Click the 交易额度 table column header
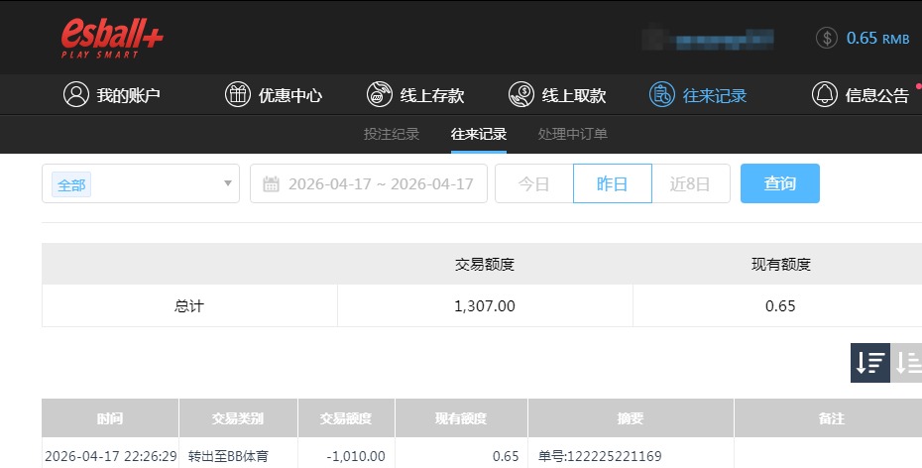Image resolution: width=922 pixels, height=468 pixels. point(346,418)
